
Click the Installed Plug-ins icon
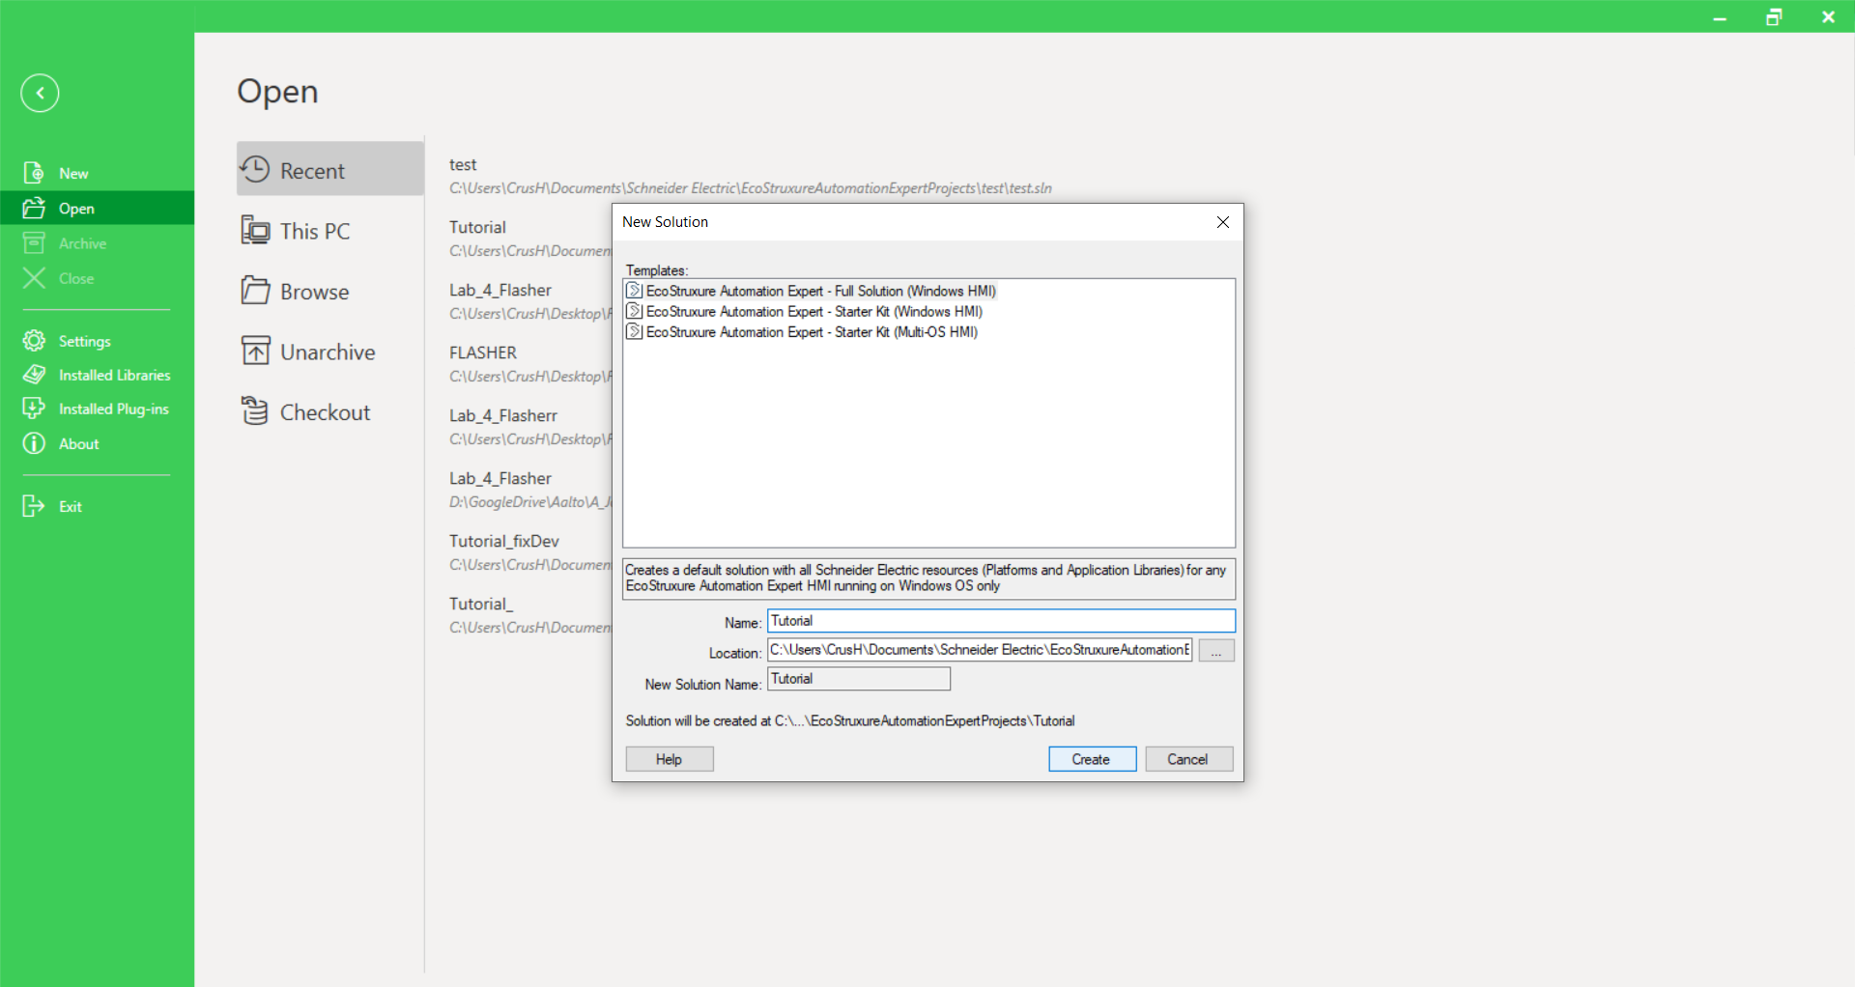34,409
